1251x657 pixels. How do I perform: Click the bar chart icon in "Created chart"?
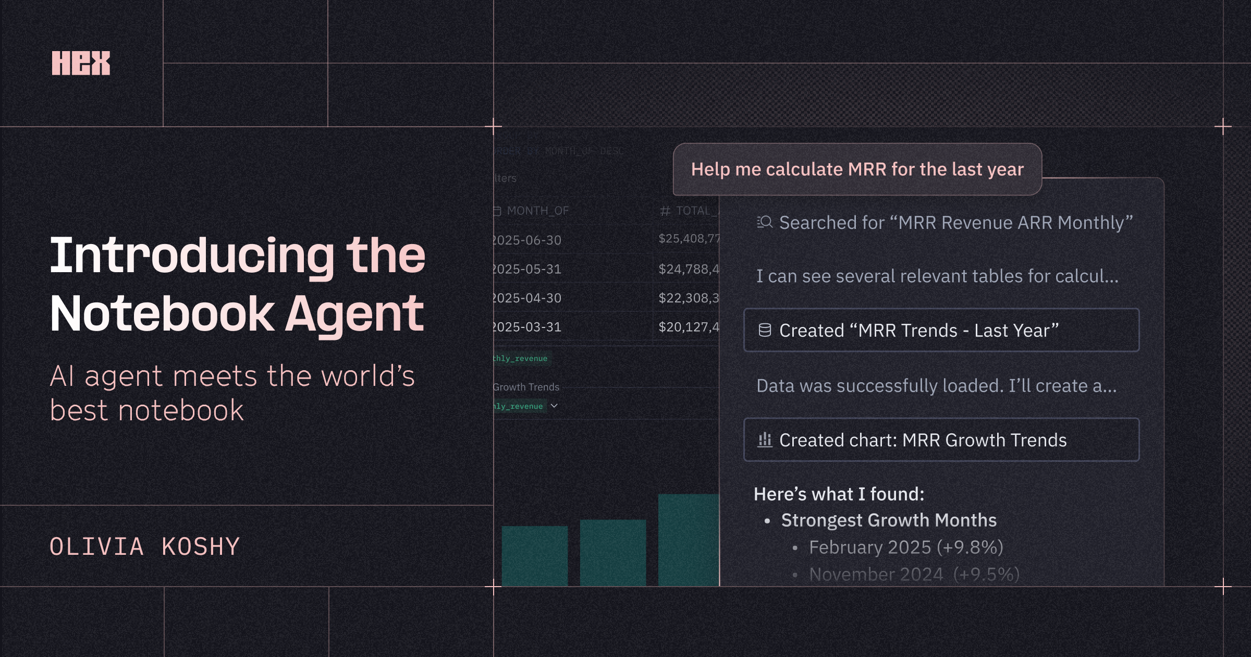765,440
